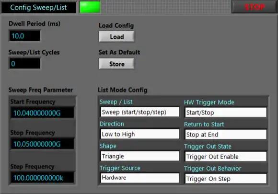Image resolution: width=278 pixels, height=194 pixels.
Task: Click the Return to Start label
Action: pos(204,125)
